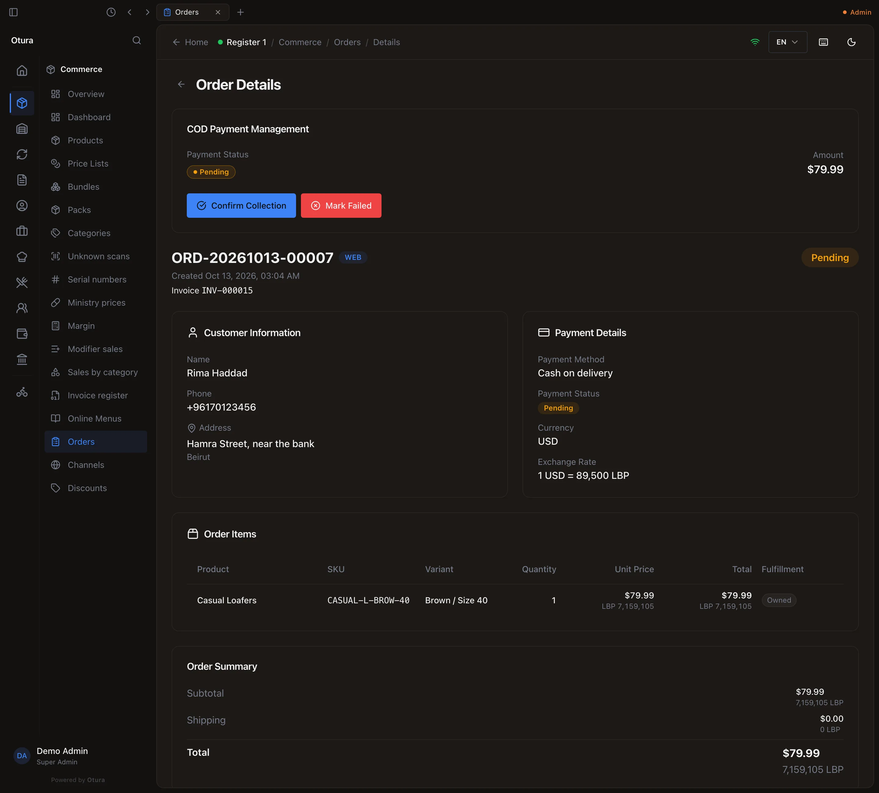Open Discounts menu item

[x=96, y=488]
